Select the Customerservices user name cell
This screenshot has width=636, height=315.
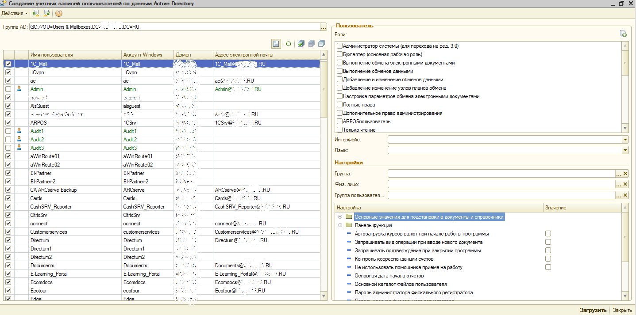[75, 232]
